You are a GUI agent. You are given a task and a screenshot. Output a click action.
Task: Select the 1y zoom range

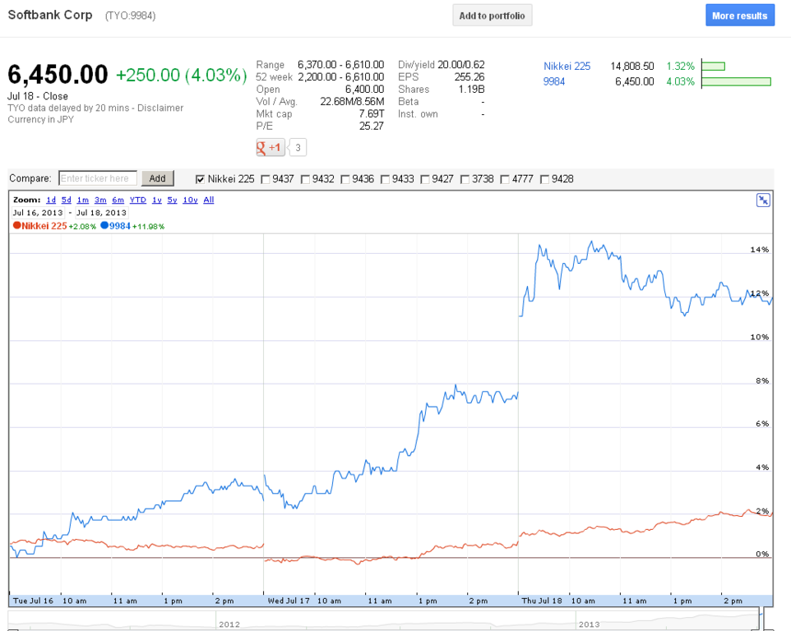point(157,200)
